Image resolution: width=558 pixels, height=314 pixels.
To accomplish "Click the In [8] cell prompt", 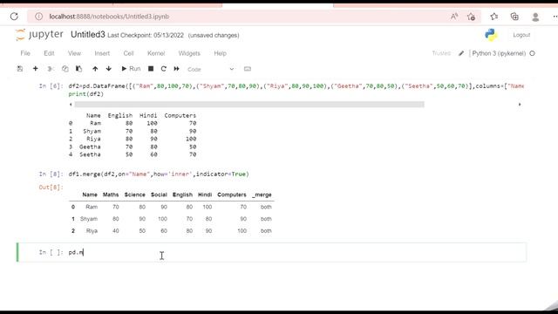I will click(x=51, y=174).
